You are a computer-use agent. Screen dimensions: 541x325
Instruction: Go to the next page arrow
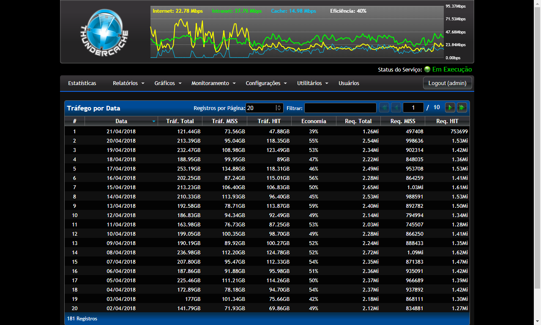click(x=450, y=108)
